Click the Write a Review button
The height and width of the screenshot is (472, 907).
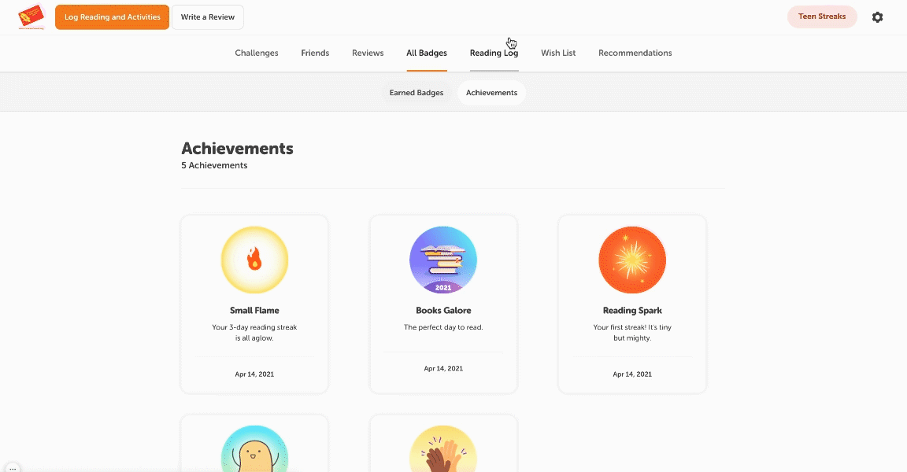208,17
